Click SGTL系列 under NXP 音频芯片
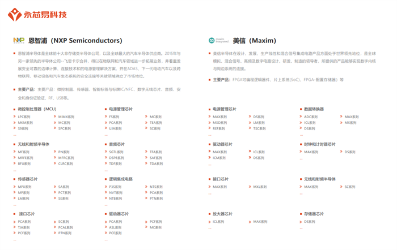 click(x=116, y=152)
